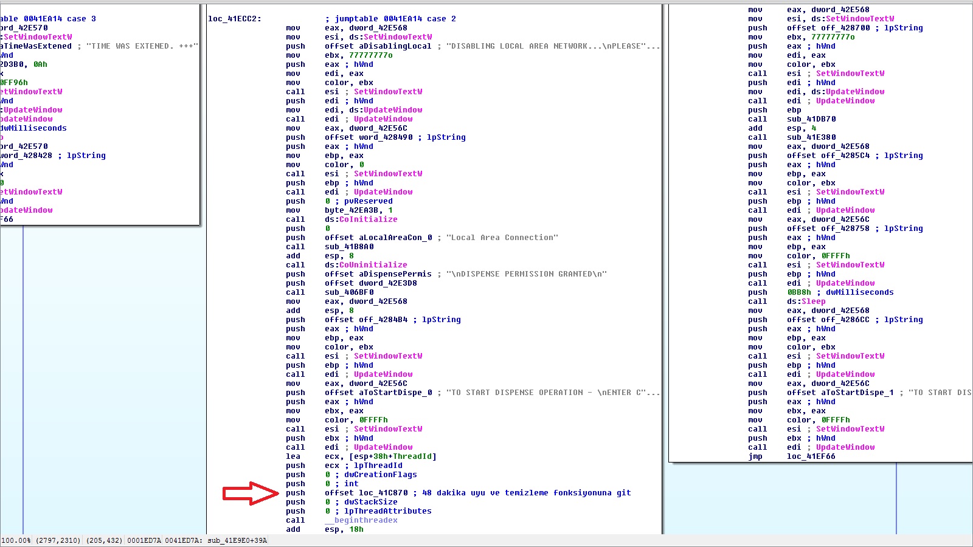Select 'offset aDisablingLocal' operand
973x547 pixels.
pyautogui.click(x=378, y=46)
